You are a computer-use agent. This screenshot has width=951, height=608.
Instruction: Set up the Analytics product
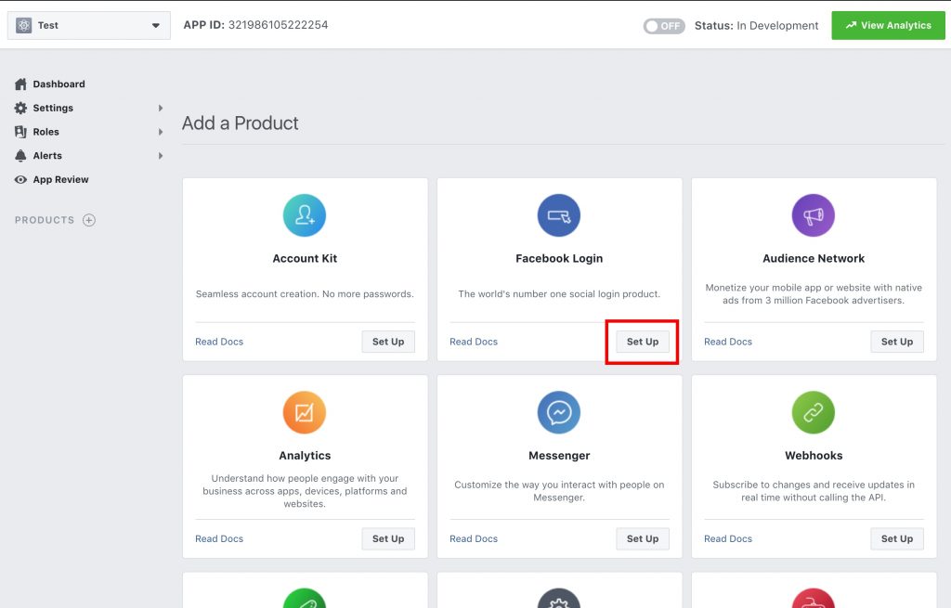(388, 538)
